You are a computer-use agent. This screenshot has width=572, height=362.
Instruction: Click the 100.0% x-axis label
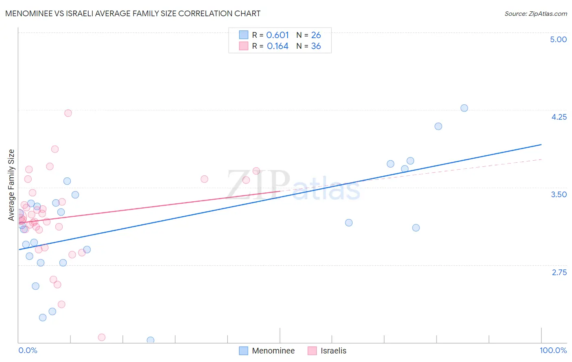pyautogui.click(x=553, y=350)
